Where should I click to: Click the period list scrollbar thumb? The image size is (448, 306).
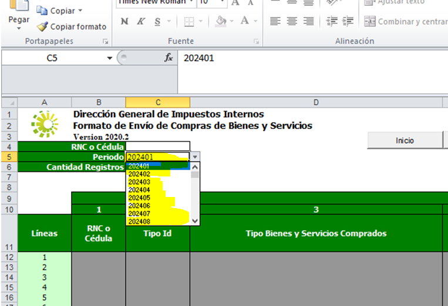tap(195, 175)
